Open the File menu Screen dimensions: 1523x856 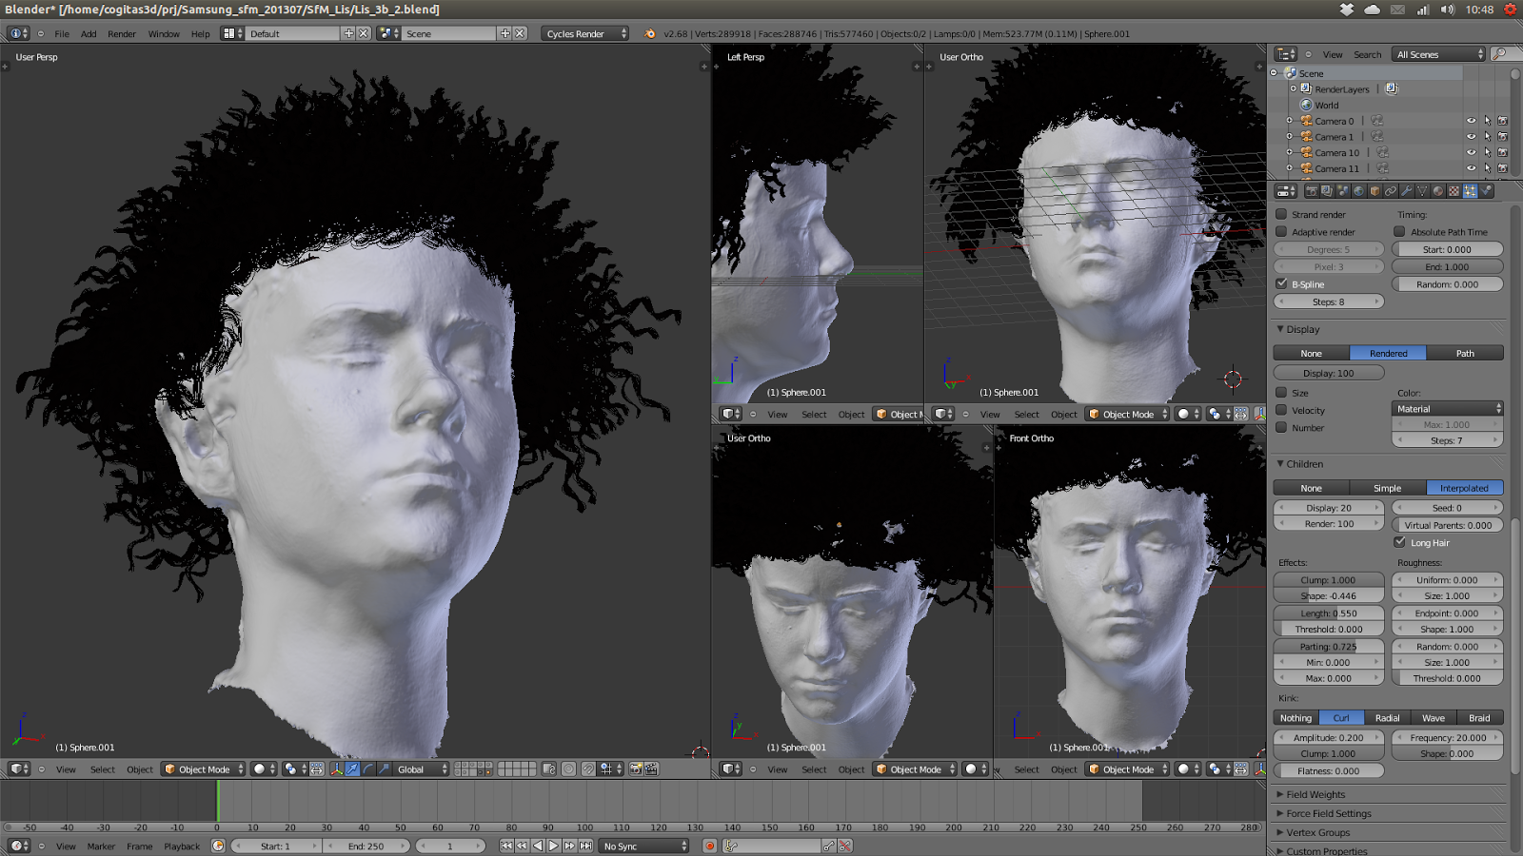60,33
